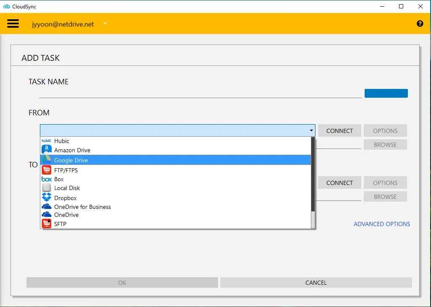This screenshot has height=307, width=431.
Task: Focus the TASK NAME input field
Action: pyautogui.click(x=200, y=93)
